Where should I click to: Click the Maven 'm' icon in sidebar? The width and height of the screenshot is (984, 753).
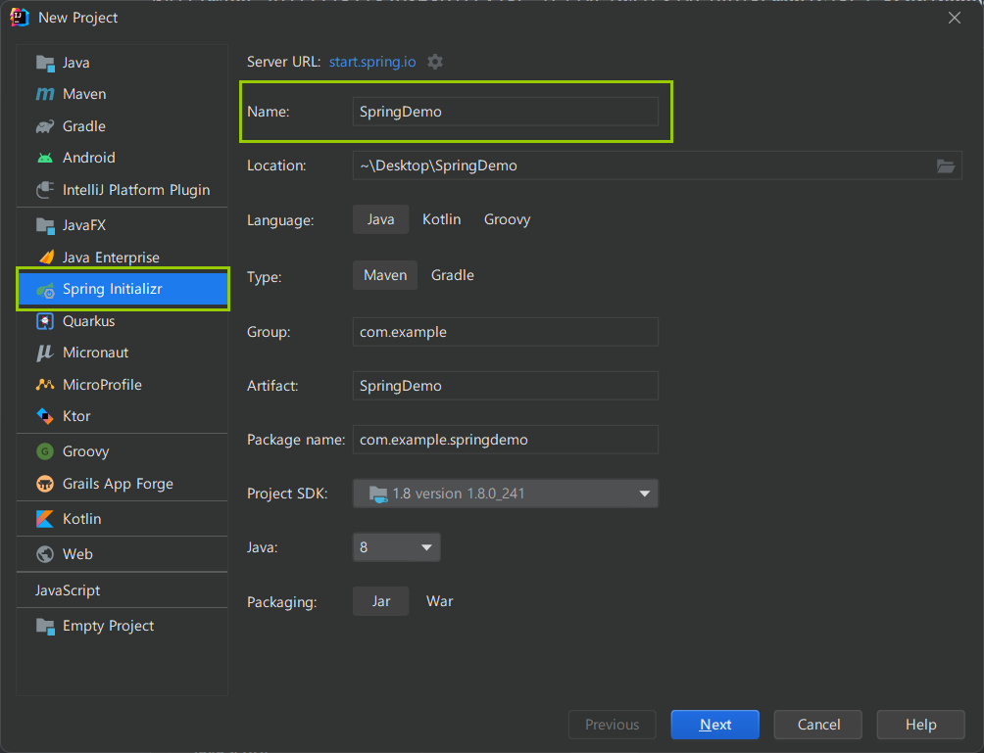45,94
